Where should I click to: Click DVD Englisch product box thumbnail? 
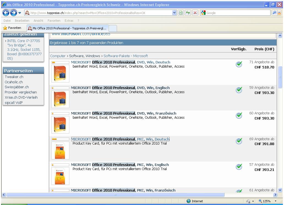[60, 99]
